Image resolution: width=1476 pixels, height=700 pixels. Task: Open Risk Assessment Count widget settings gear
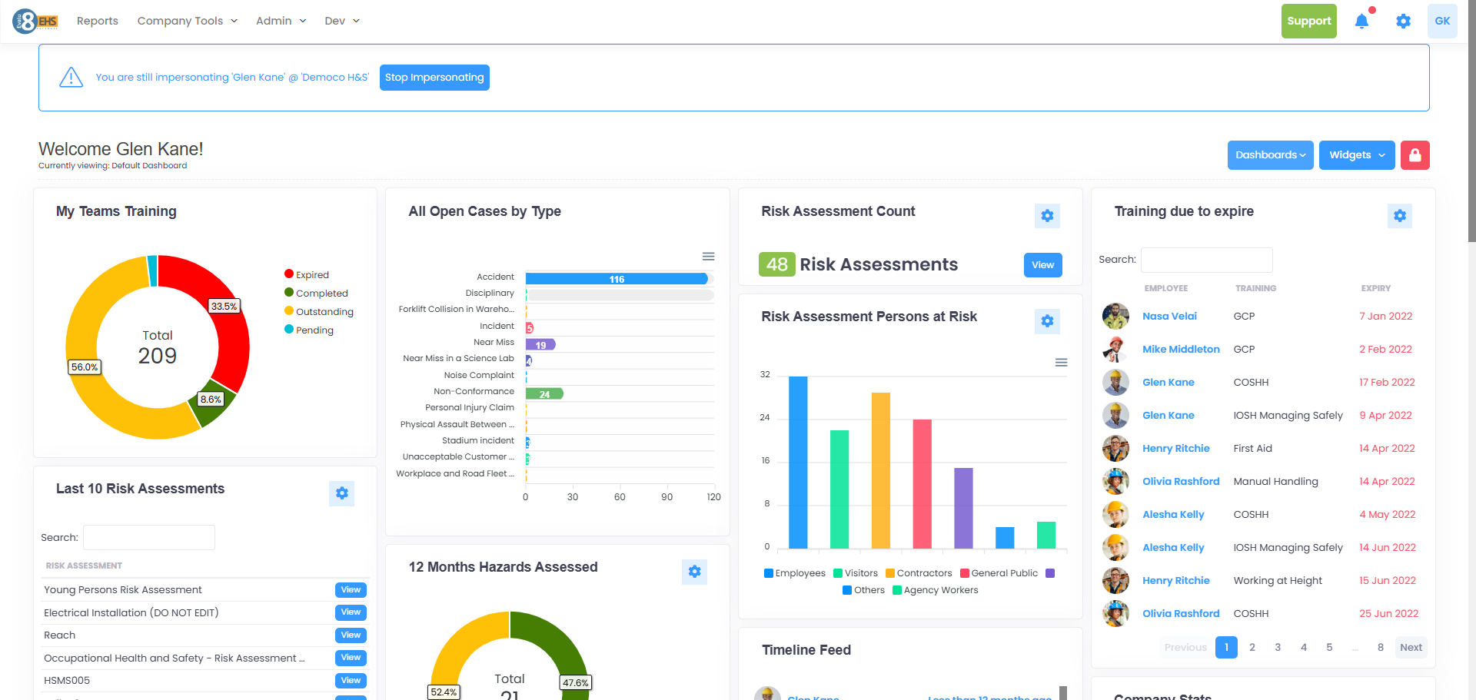tap(1047, 216)
